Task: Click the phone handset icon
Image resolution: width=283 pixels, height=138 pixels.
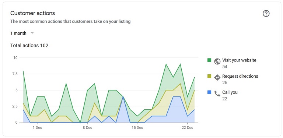Action: 217,93
